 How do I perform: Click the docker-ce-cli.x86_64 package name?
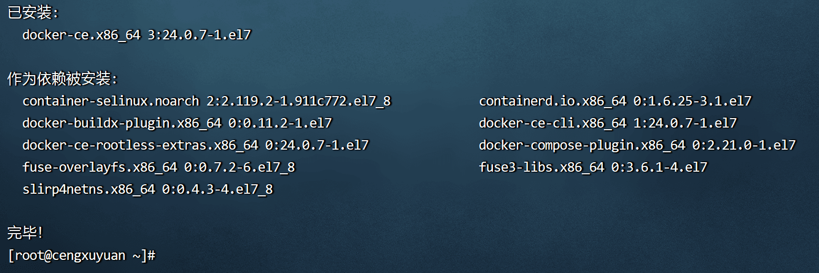point(552,123)
